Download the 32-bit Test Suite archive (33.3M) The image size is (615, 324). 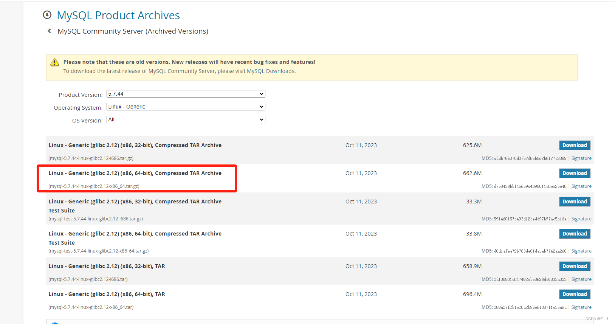pyautogui.click(x=575, y=202)
